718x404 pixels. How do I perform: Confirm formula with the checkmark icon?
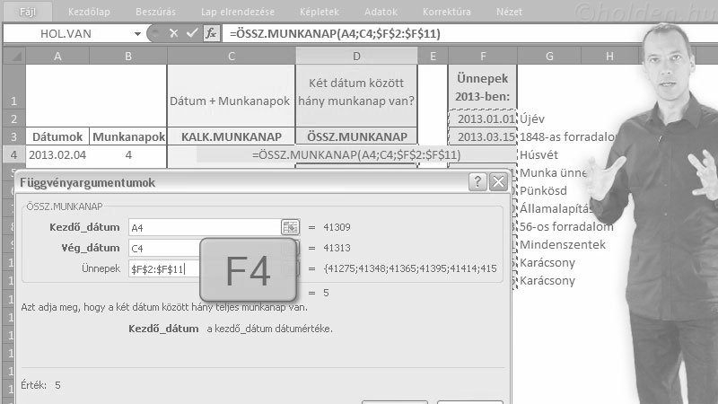click(192, 33)
